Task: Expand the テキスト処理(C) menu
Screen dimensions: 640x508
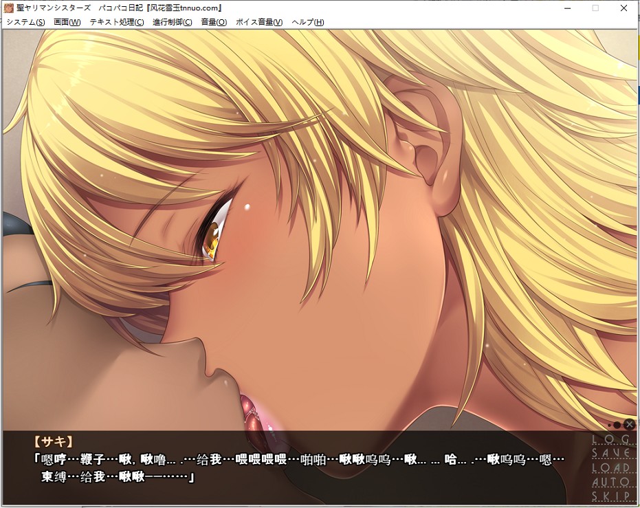Action: click(116, 22)
